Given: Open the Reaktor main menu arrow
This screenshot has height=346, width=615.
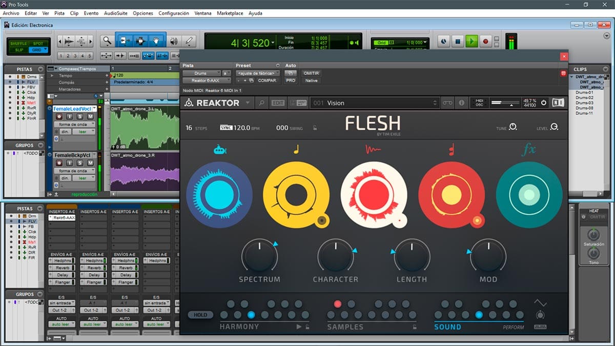Looking at the screenshot, I should (x=248, y=103).
